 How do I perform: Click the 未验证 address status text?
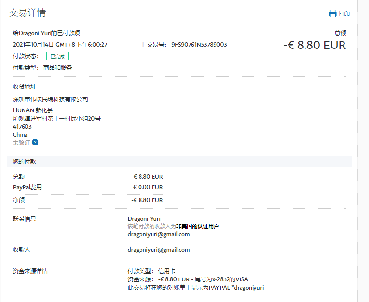point(21,143)
